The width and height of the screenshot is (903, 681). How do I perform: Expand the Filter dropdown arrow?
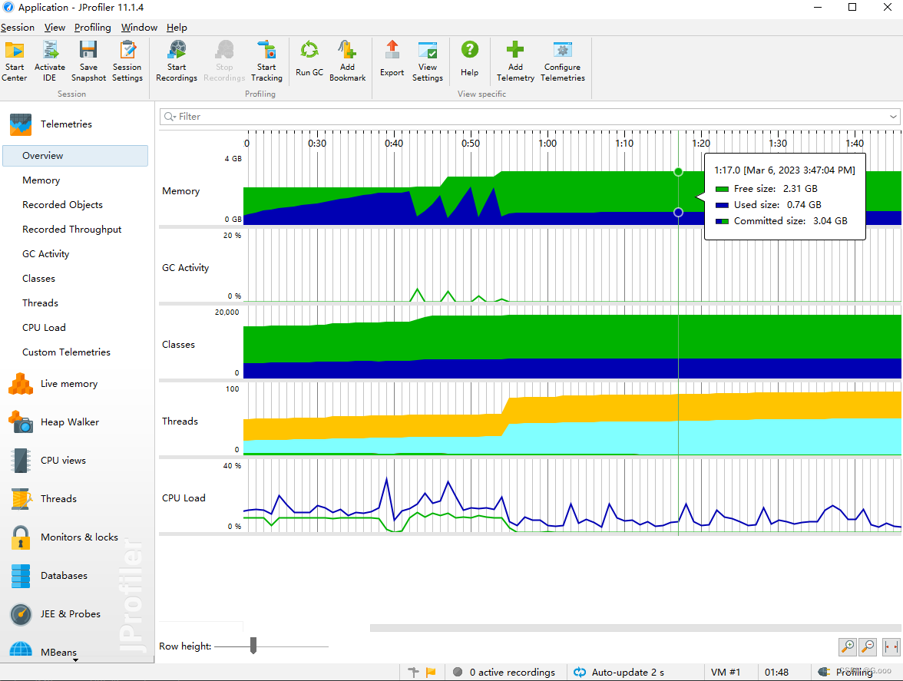click(x=893, y=117)
